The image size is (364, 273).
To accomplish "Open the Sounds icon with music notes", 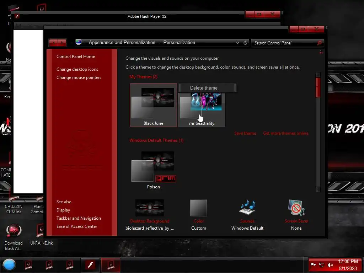I will click(x=247, y=207).
